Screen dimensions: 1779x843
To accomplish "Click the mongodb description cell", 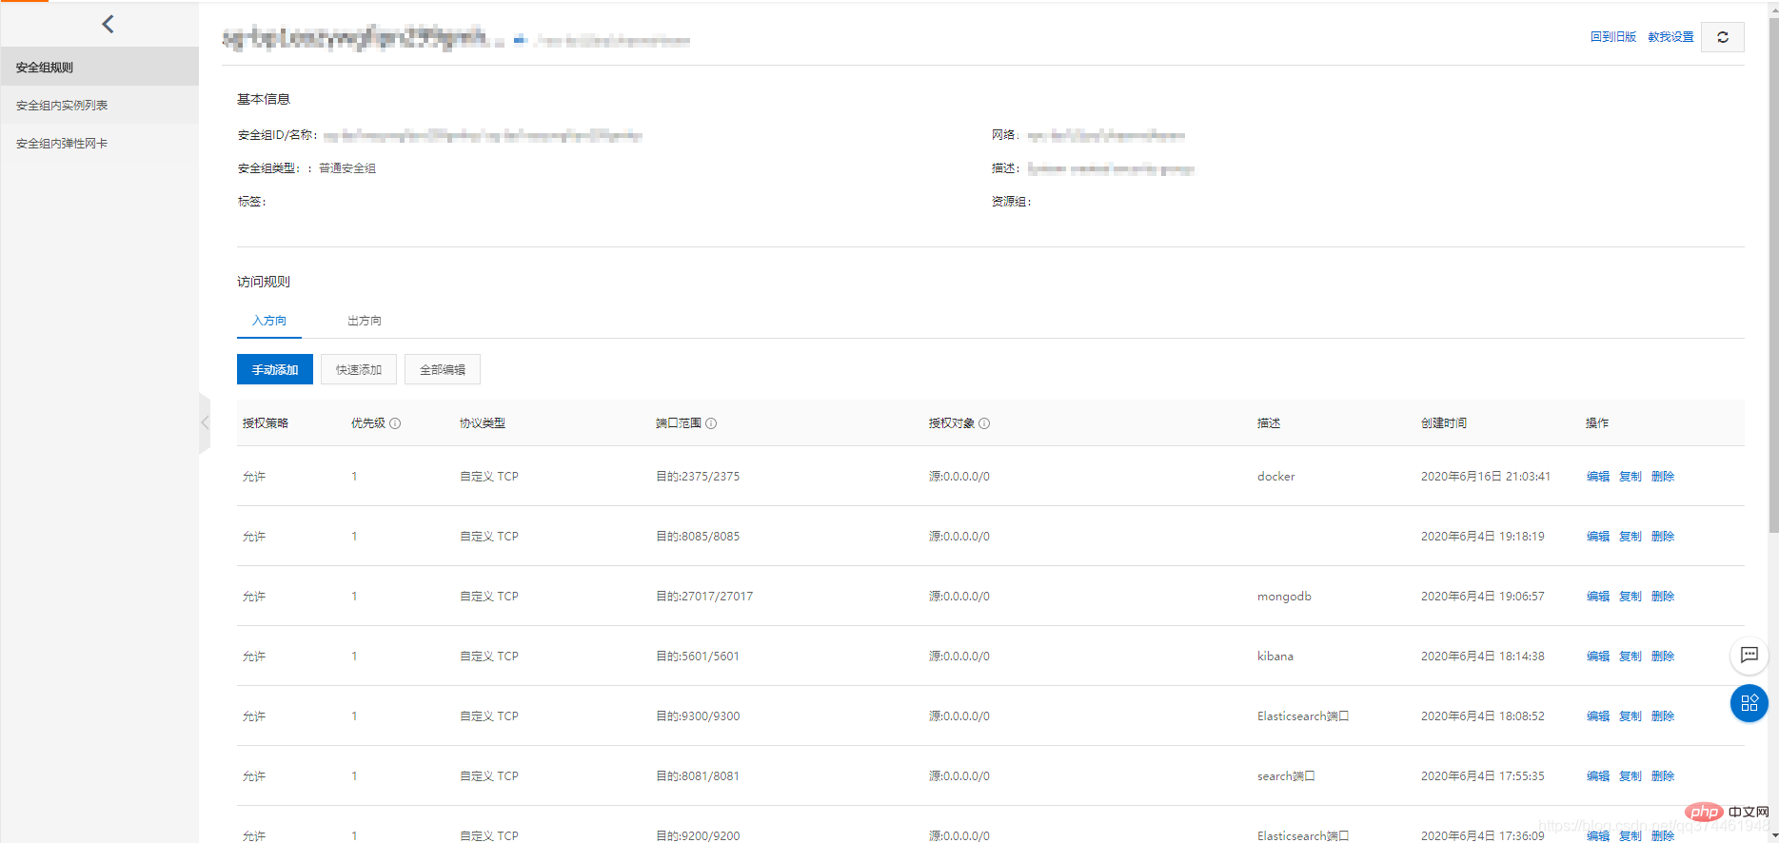I will tap(1284, 597).
